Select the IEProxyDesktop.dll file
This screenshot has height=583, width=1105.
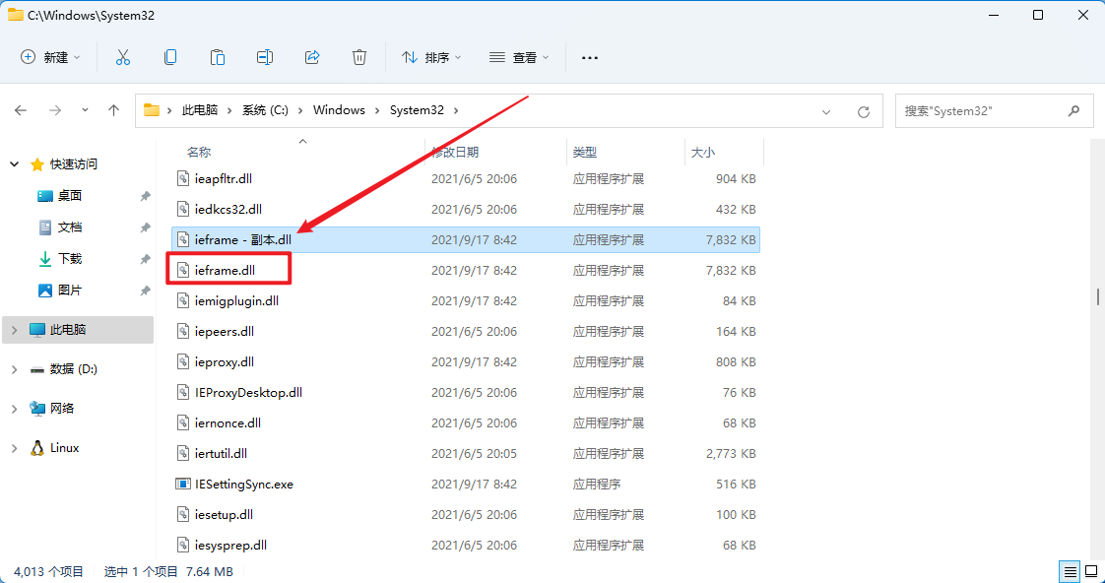point(466,393)
